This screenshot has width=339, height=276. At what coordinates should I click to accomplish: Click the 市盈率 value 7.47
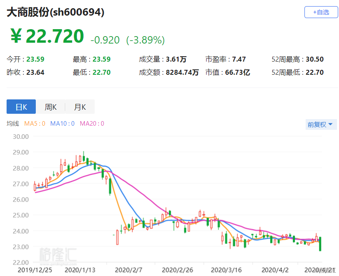[239, 59]
